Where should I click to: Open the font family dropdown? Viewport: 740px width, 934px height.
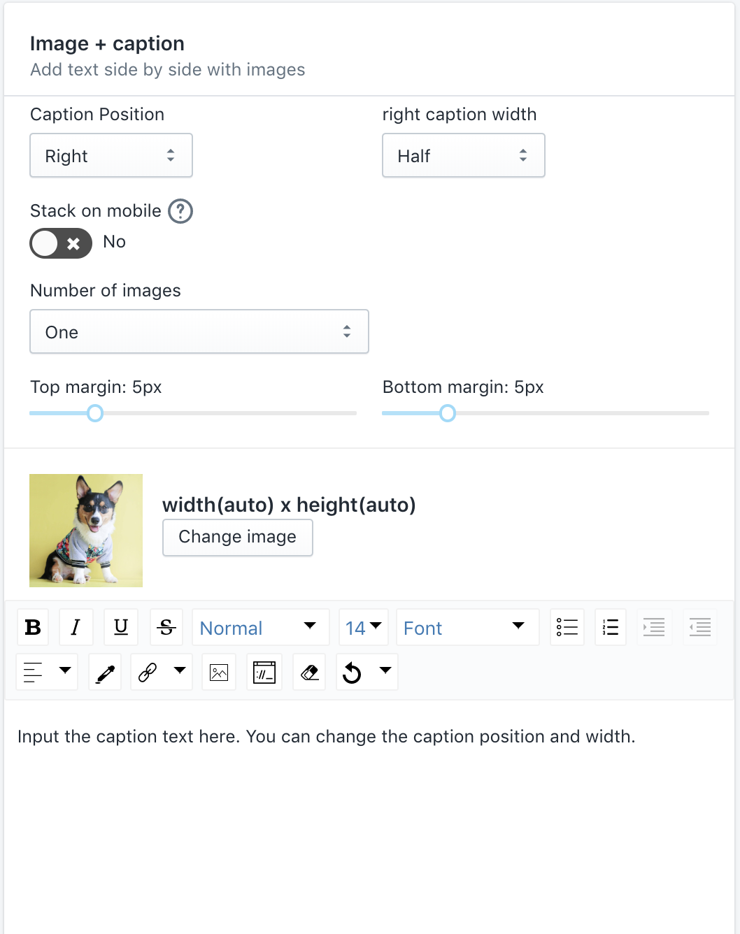tap(467, 627)
